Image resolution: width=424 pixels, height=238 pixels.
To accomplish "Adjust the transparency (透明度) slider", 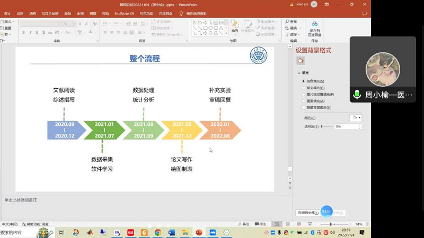I will (326, 126).
